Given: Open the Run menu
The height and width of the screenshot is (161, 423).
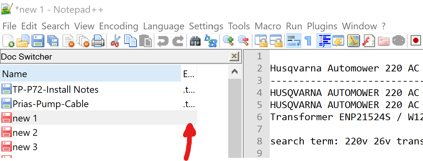Looking at the screenshot, I should point(294,26).
